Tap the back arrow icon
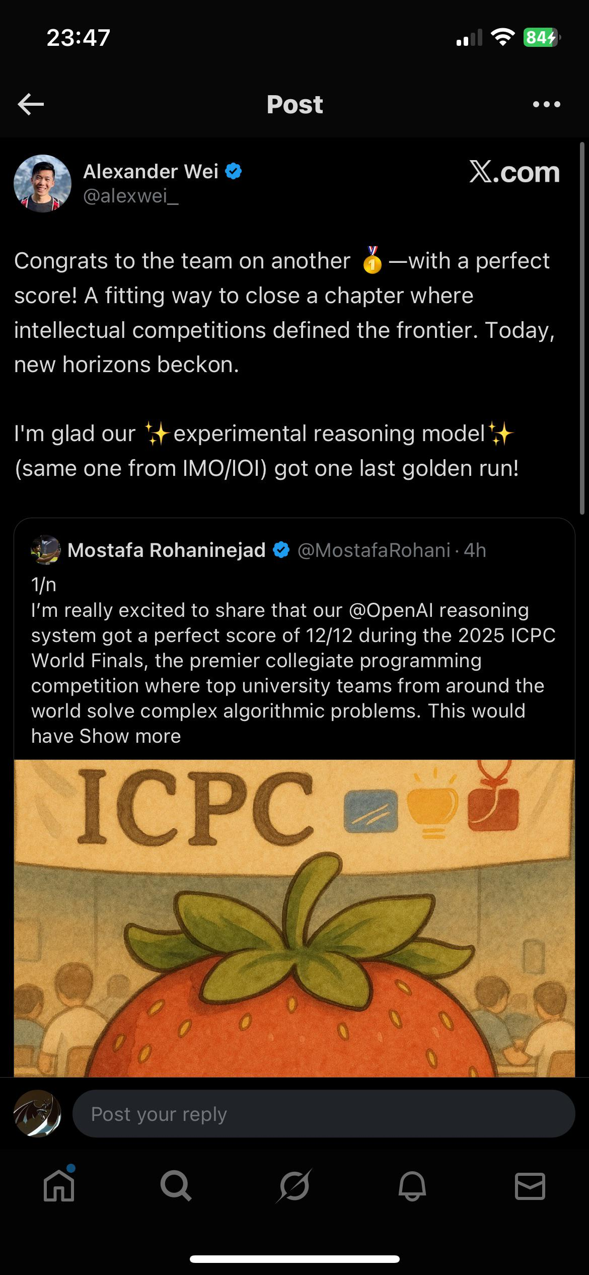 coord(31,104)
